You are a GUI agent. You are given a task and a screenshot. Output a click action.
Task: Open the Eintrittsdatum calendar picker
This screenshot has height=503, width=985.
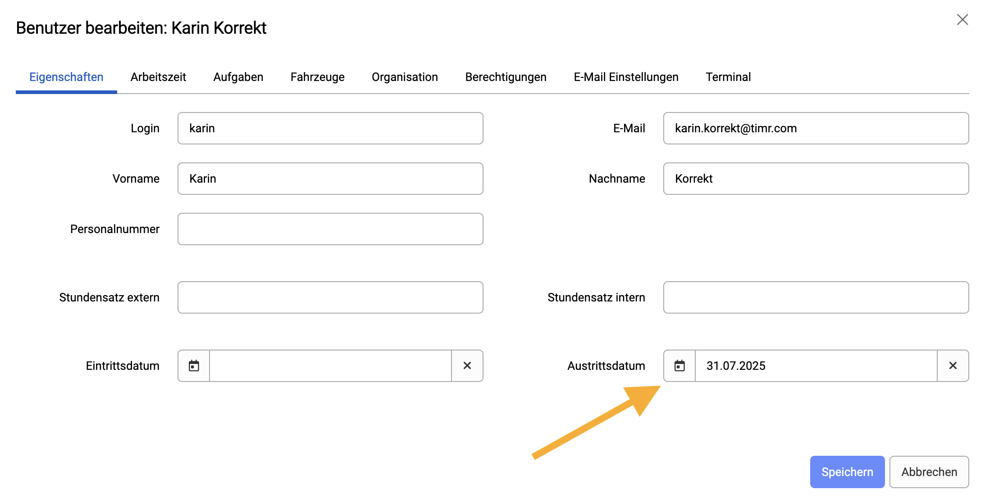[194, 366]
